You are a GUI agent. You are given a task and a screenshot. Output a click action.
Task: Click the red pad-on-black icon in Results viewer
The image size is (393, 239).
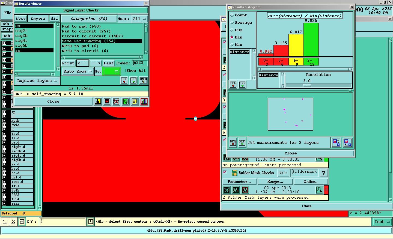click(x=107, y=101)
